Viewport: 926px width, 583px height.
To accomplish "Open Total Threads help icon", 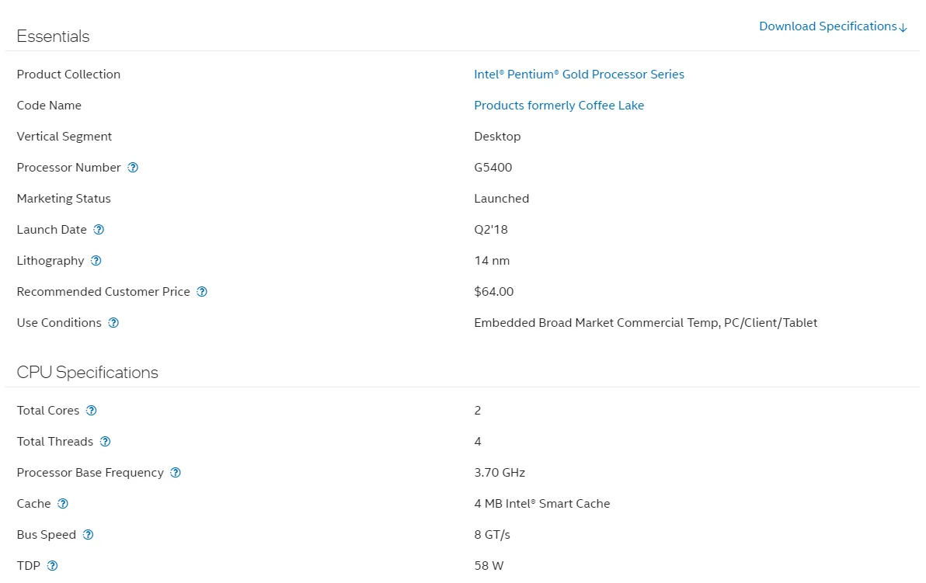I will (106, 442).
